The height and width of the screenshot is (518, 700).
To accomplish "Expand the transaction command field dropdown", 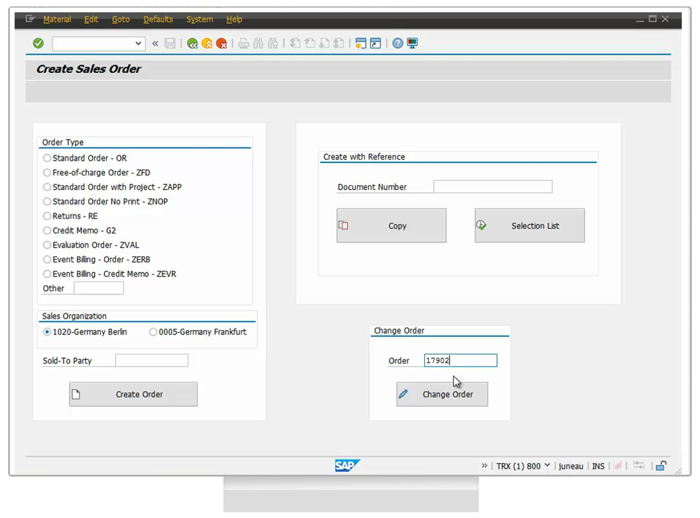I will [x=138, y=43].
